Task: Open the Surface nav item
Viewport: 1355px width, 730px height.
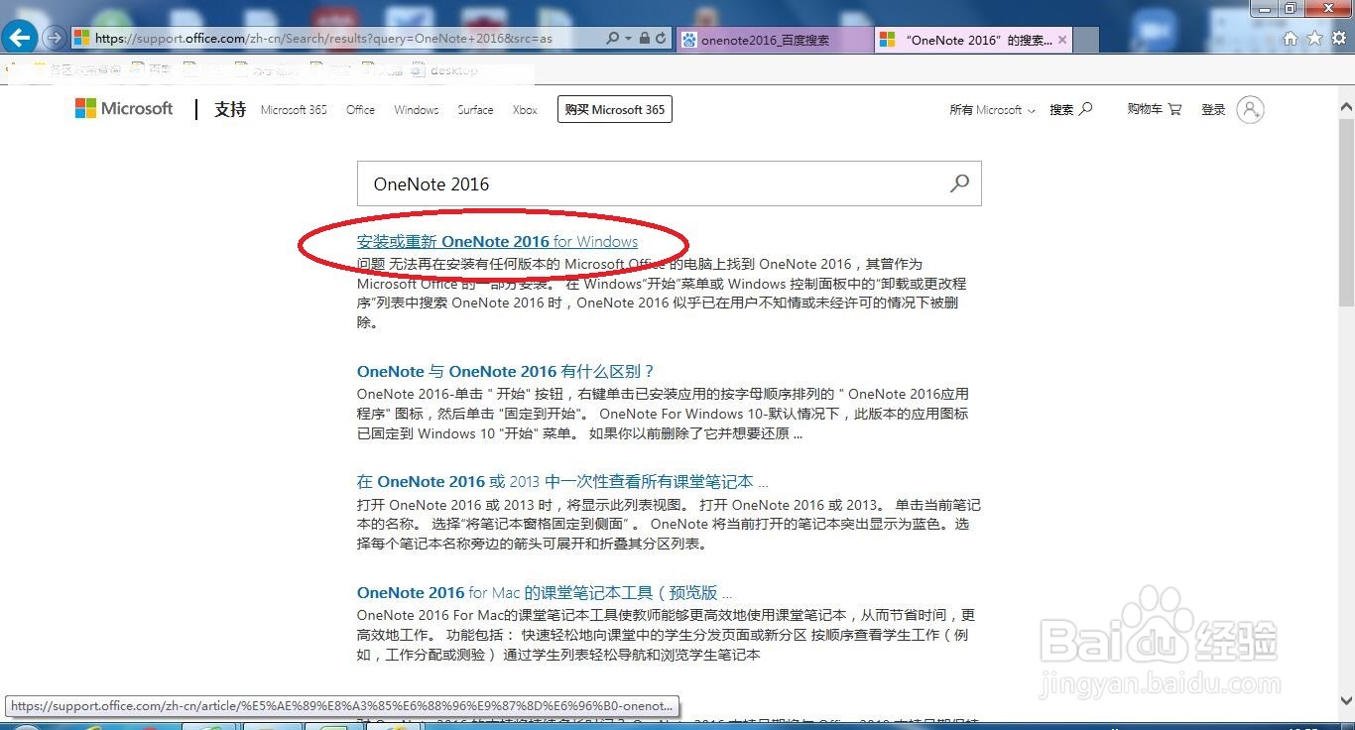Action: point(475,110)
